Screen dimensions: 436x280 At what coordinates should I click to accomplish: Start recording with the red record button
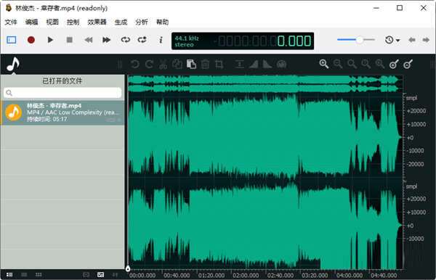point(31,40)
